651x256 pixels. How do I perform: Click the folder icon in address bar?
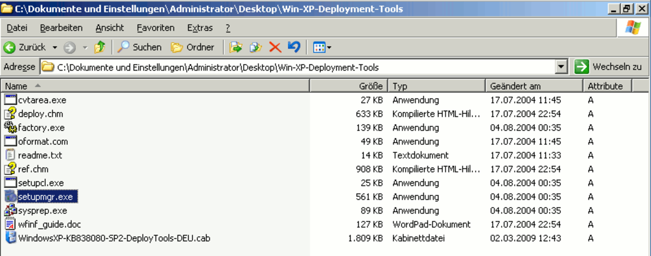click(x=48, y=67)
